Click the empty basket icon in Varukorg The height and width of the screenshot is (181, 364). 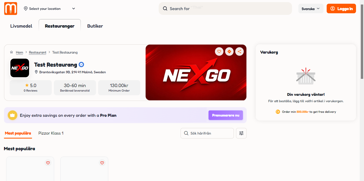306,76
